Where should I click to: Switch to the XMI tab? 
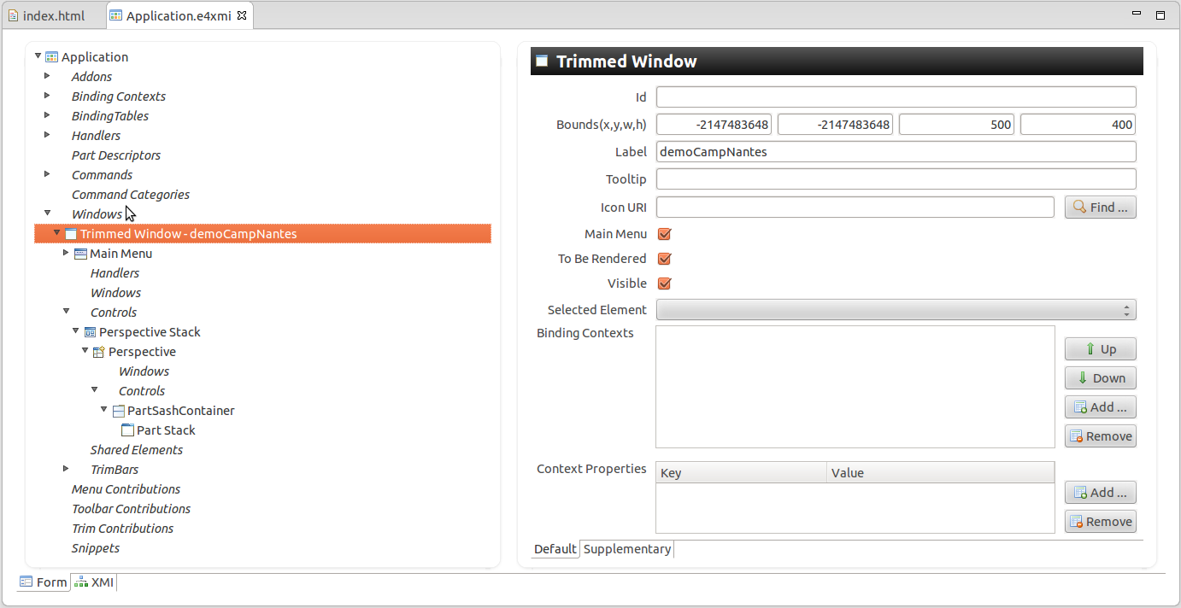[x=93, y=582]
